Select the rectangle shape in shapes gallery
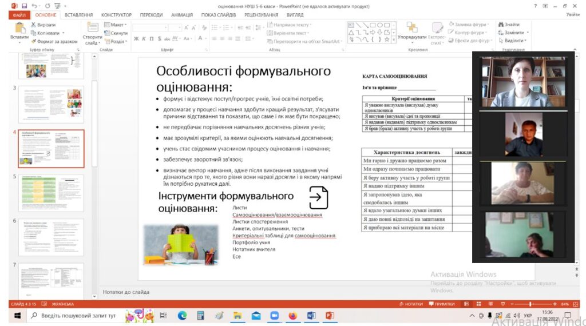Viewport: 586px width, 326px height. tap(373, 25)
